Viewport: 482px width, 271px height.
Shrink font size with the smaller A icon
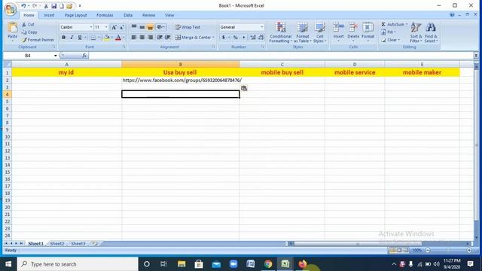tap(122, 27)
